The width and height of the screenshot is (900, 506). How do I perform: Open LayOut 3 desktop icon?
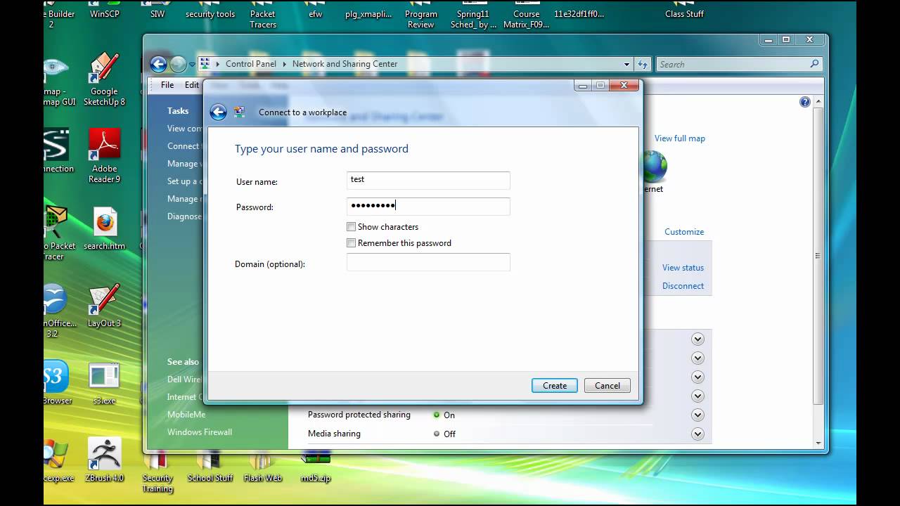coord(105,306)
